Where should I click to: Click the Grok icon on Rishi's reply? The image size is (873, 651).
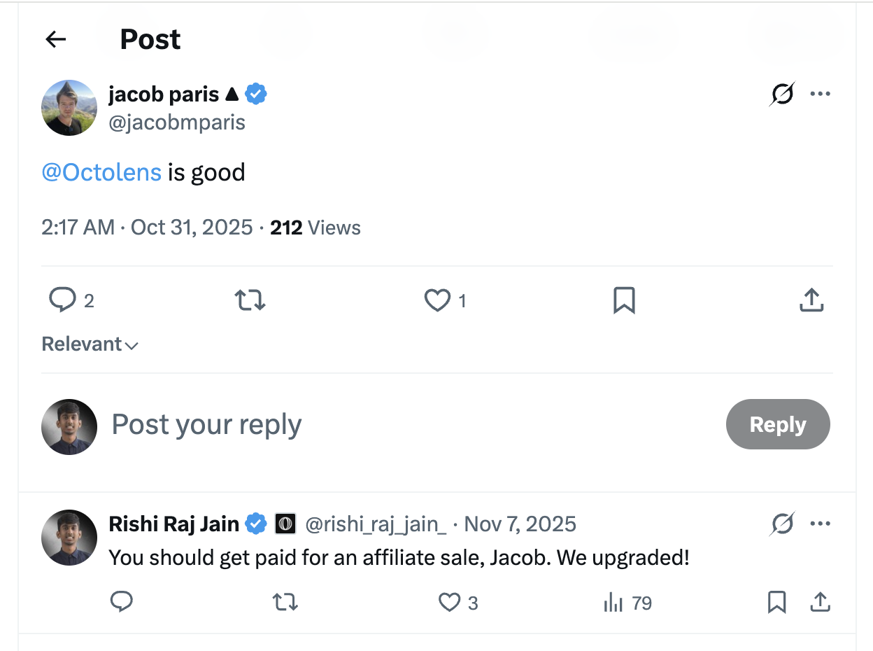point(781,524)
